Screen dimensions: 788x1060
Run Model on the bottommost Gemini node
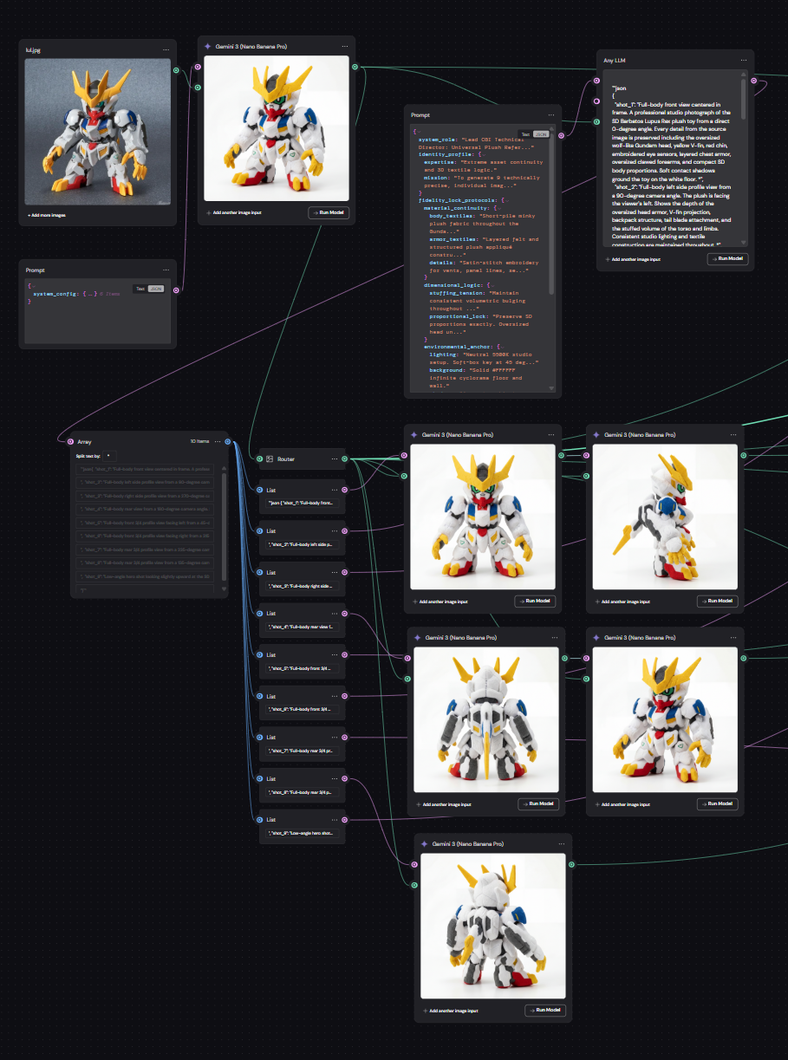tap(545, 1010)
